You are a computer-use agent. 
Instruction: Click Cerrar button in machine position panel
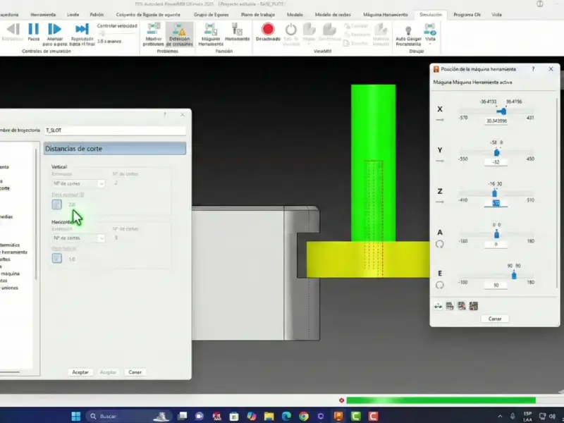tap(493, 319)
